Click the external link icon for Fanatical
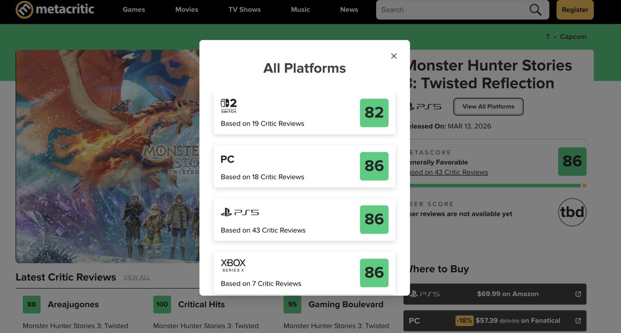 [578, 321]
